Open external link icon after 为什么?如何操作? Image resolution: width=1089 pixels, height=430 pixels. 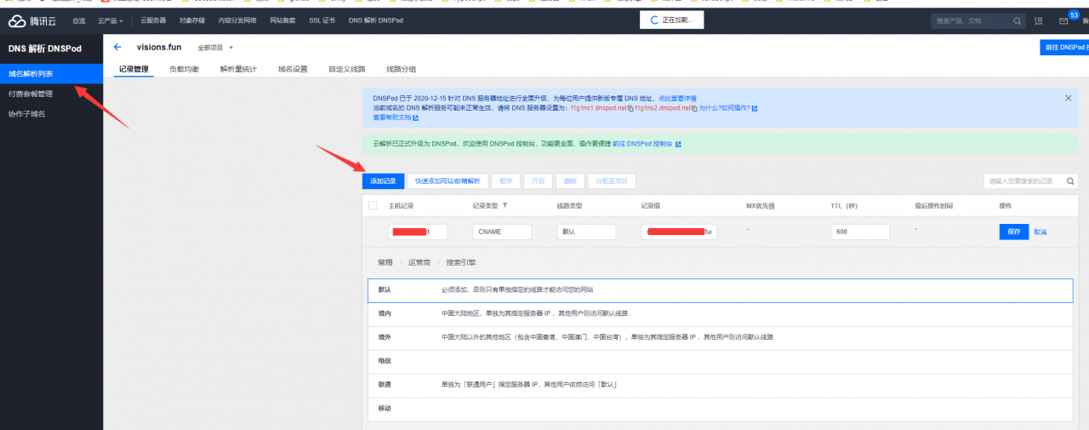(754, 108)
